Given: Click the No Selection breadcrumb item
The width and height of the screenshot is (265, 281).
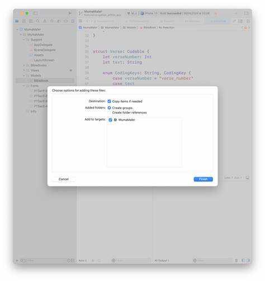Looking at the screenshot, I should click(167, 27).
